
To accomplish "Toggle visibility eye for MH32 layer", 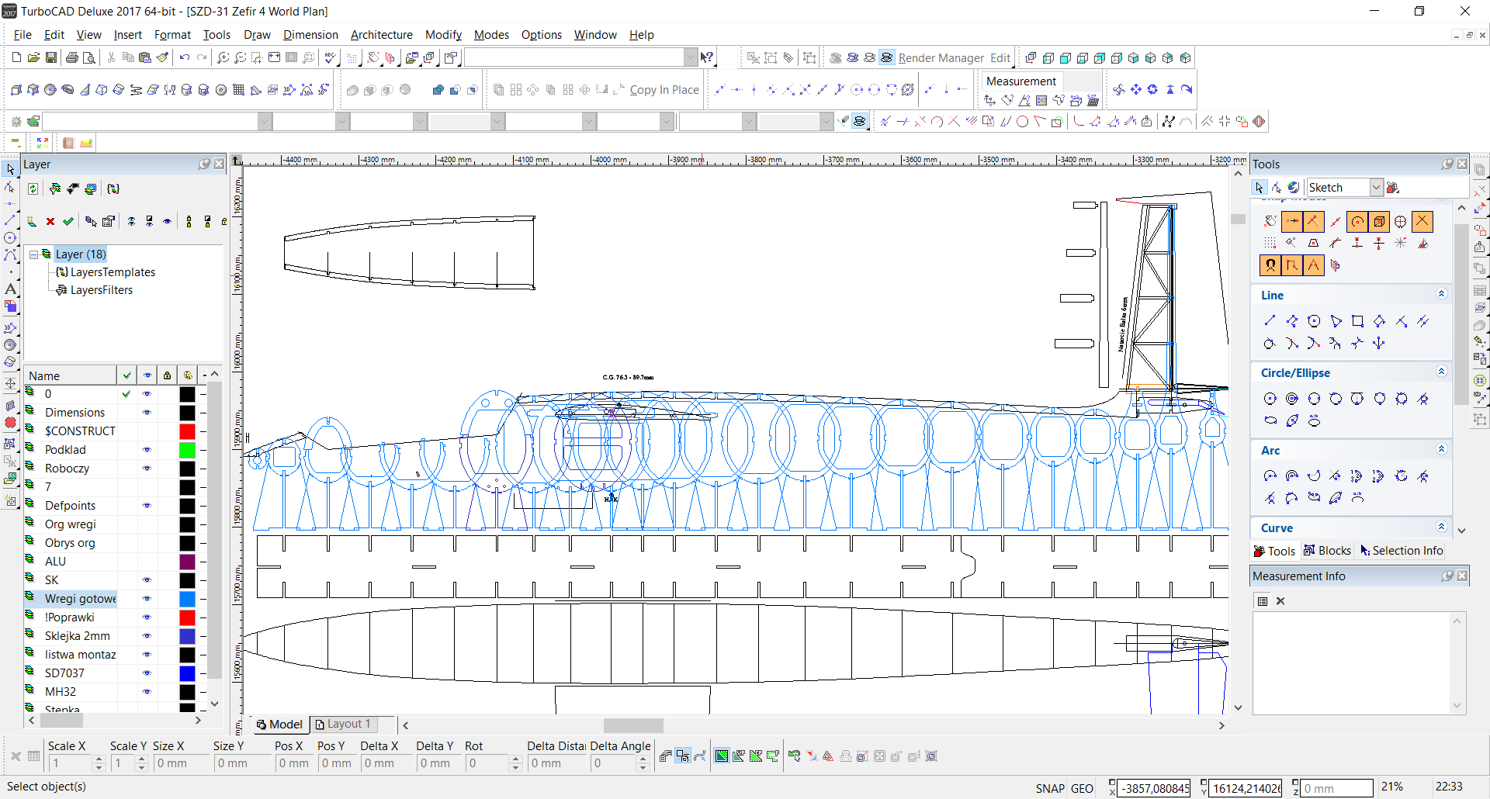I will click(147, 692).
